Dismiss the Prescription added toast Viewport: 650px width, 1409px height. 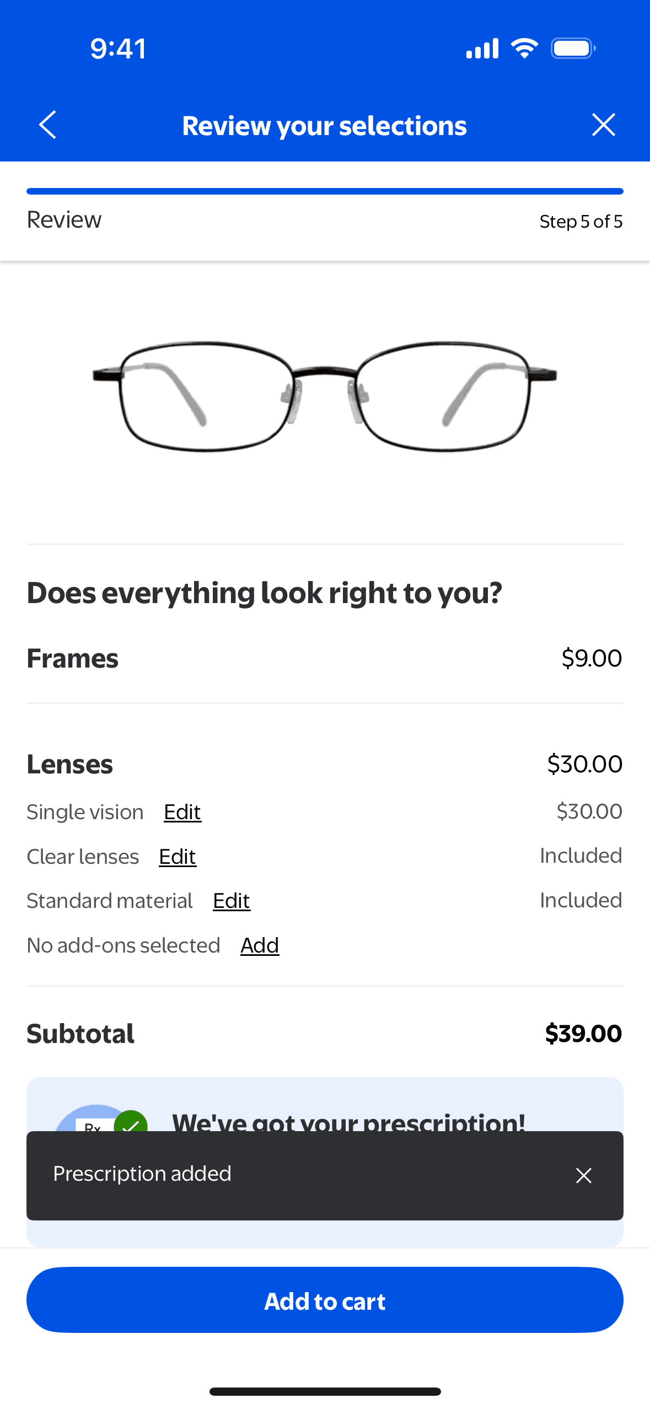pos(583,1175)
